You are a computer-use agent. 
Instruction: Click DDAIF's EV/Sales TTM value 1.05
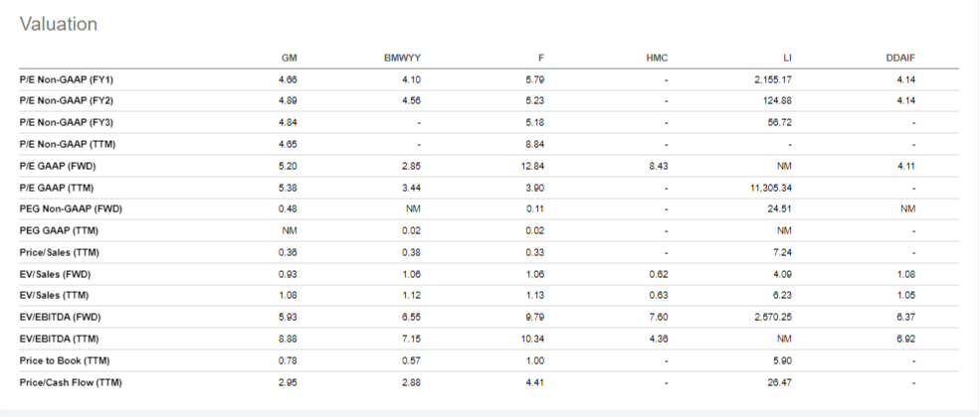(x=906, y=295)
